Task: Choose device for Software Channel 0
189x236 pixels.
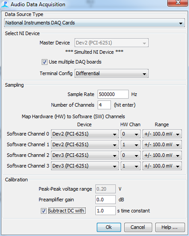Action: [85, 134]
